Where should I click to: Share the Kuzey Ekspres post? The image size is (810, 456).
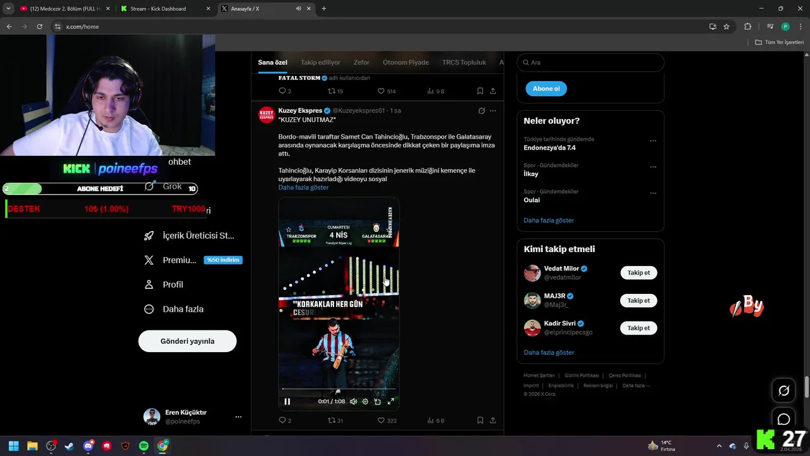tap(493, 421)
